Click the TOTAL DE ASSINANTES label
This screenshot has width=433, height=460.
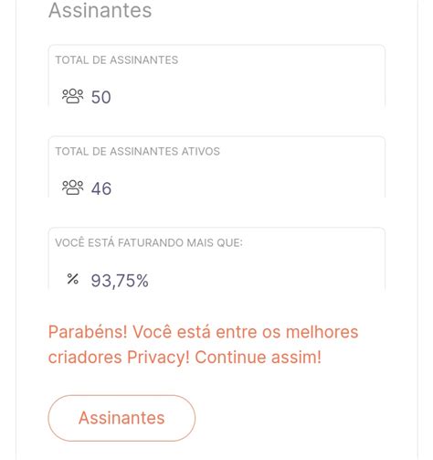click(117, 60)
